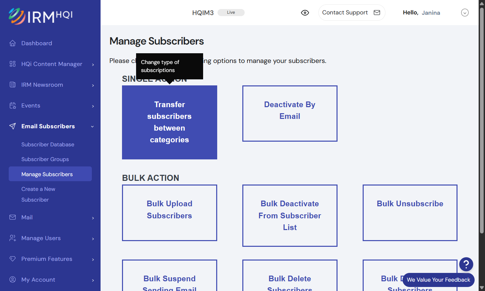This screenshot has height=291, width=485.
Task: Click the My Account profile icon
Action: click(13, 280)
